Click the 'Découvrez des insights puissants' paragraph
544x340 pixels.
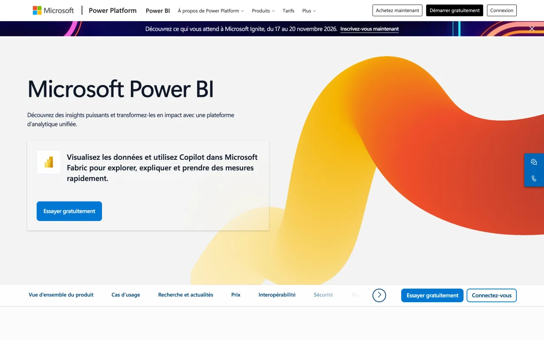(131, 119)
